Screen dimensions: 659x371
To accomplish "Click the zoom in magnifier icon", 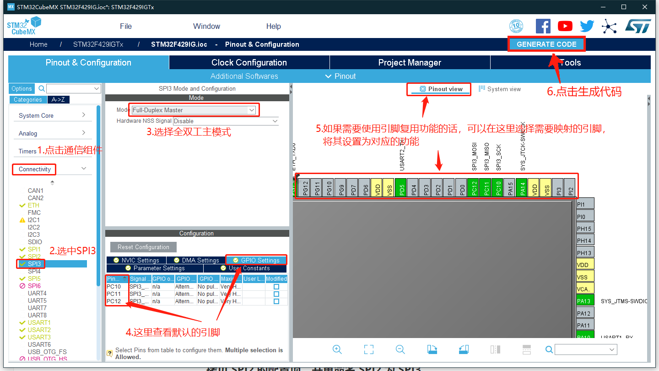I will 337,349.
